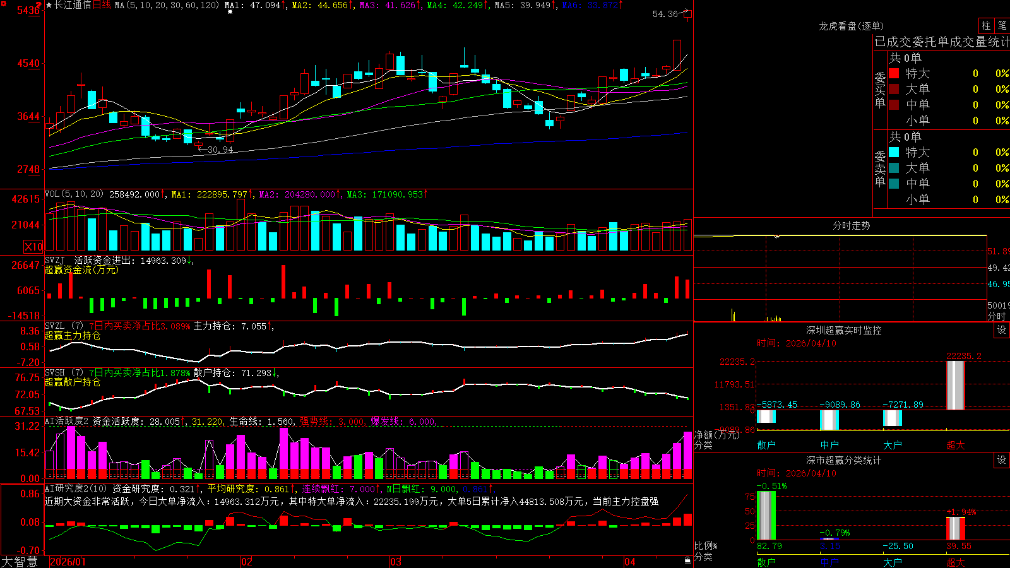Click the star icon beside 长江通信
Screen dimensions: 1010x568
(x=49, y=5)
